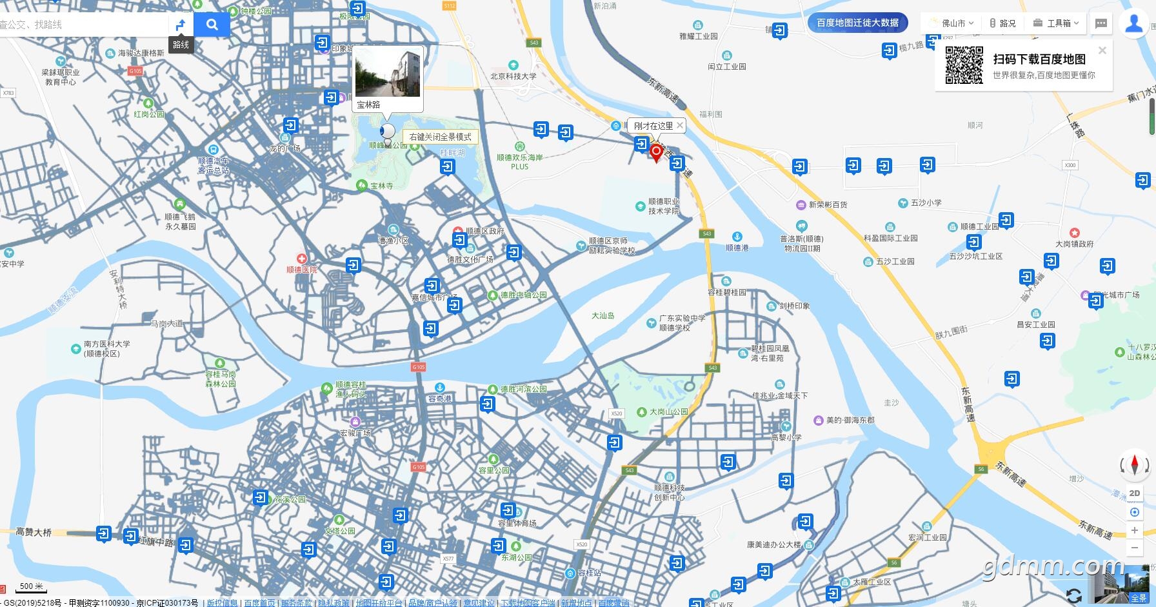Click panorama entry marker near 高赞大桥
Viewport: 1156px width, 607px height.
tap(104, 533)
